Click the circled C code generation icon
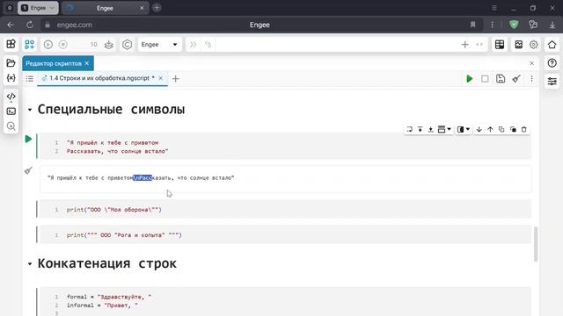Screen dimensions: 563x316 coord(127,45)
